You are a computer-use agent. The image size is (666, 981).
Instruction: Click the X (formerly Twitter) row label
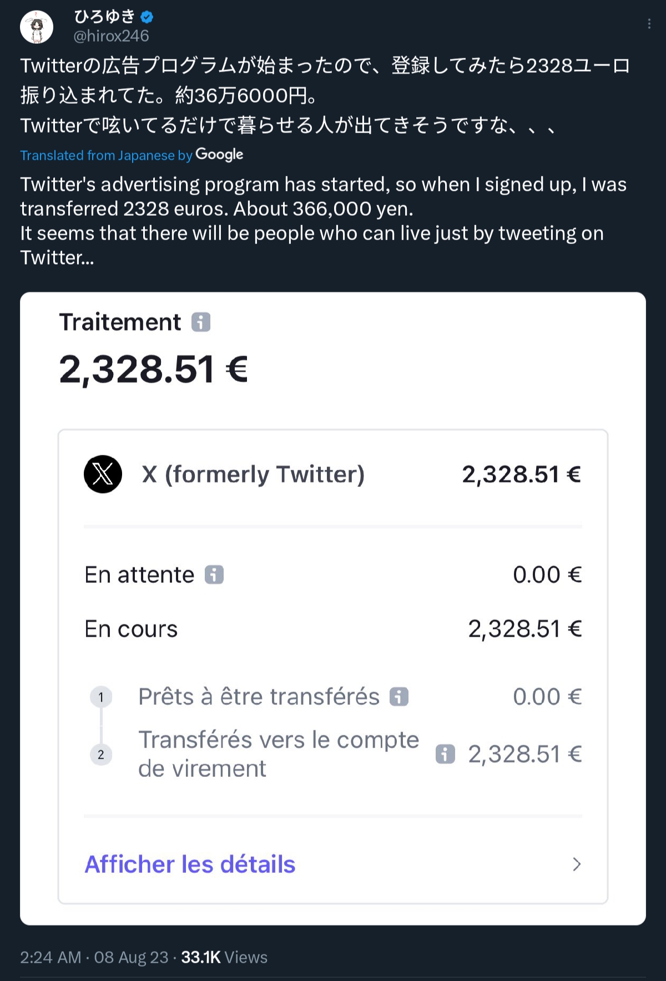click(253, 474)
